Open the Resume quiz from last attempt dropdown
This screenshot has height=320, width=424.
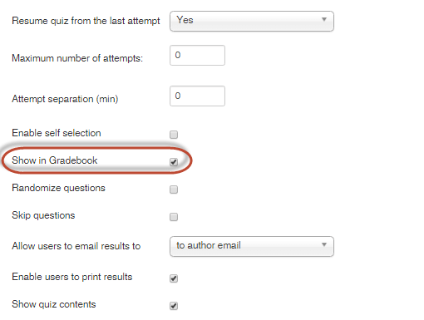pos(252,21)
